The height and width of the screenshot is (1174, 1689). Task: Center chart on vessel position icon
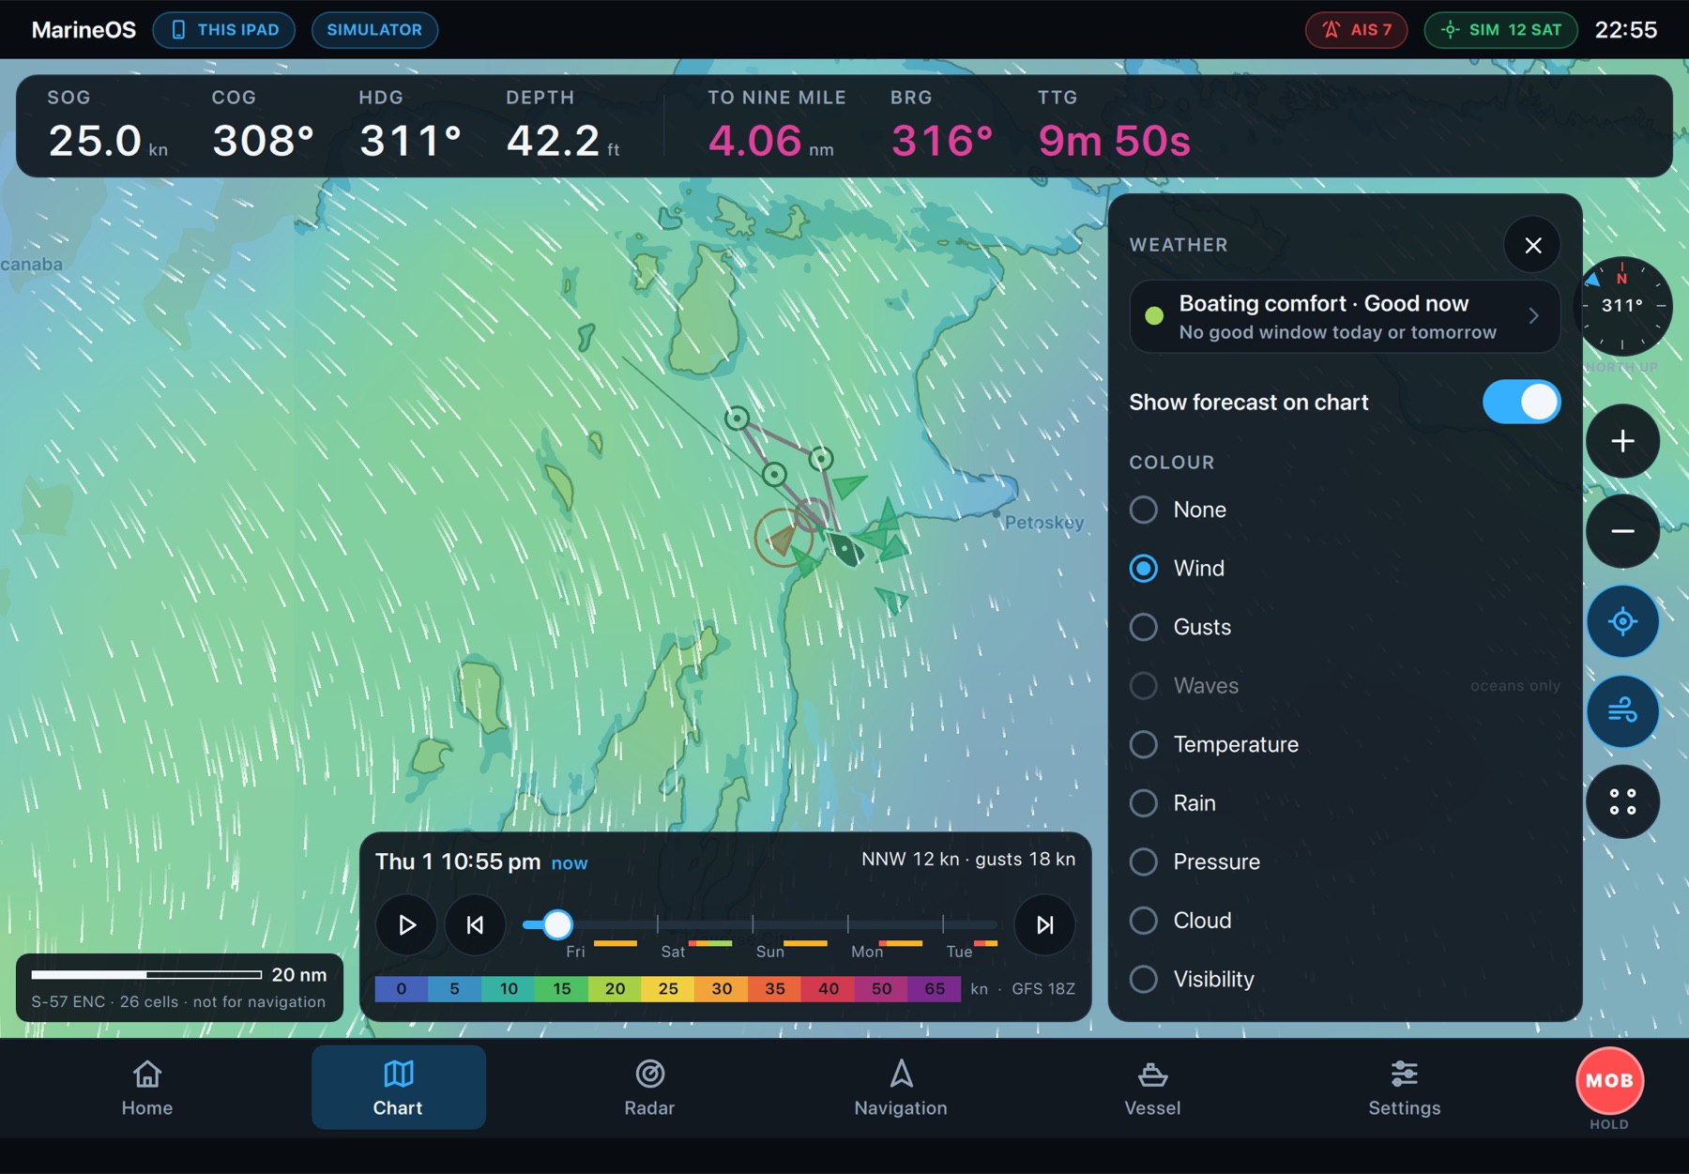pos(1622,621)
